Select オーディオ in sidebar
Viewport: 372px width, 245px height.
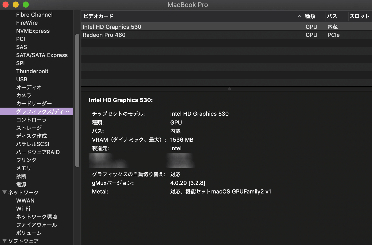coord(29,87)
